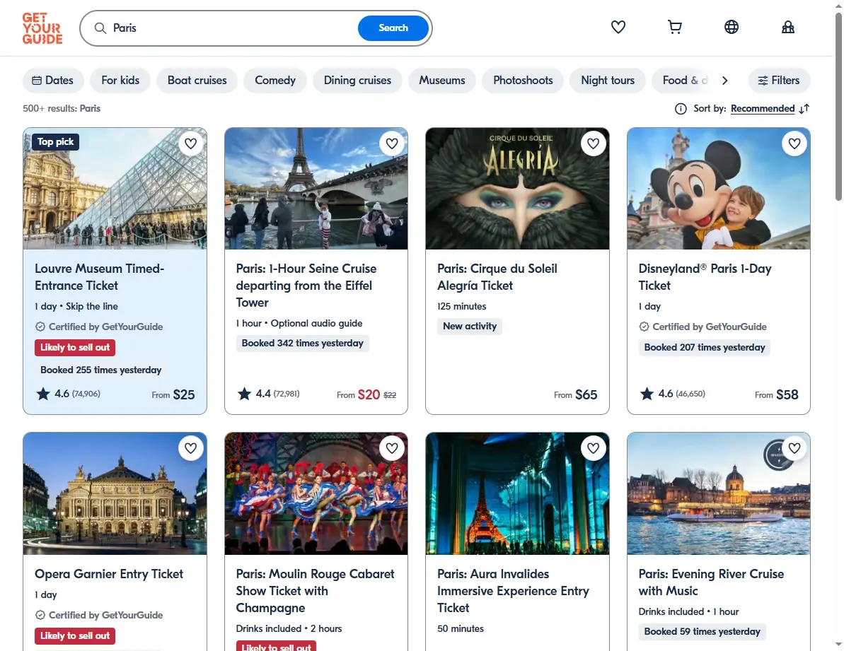Open the Recommended sort dropdown
Image resolution: width=844 pixels, height=651 pixels.
[762, 109]
